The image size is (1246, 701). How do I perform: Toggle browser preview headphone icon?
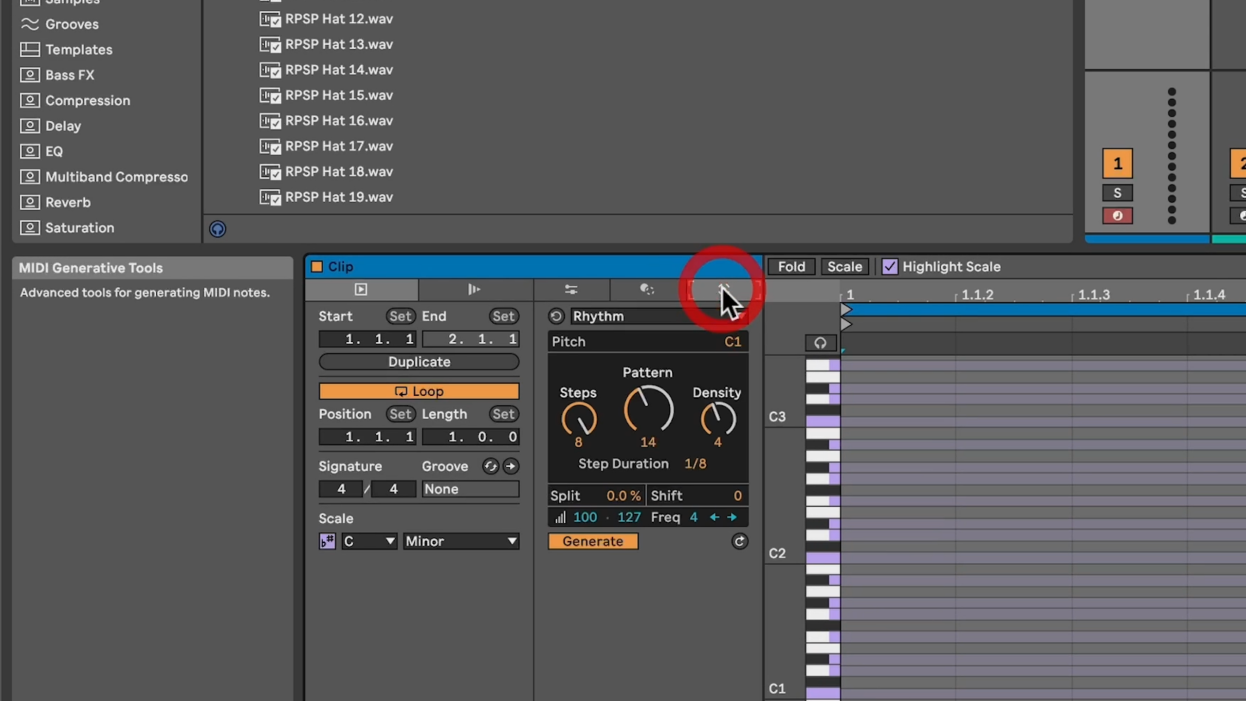click(218, 229)
